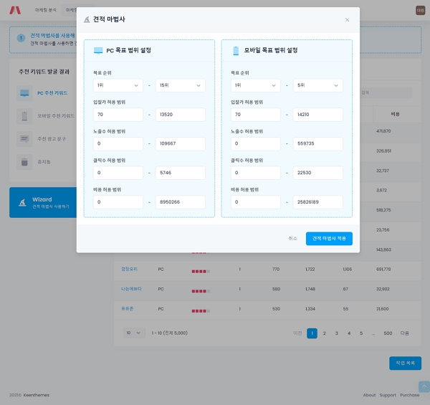Expand the mobile maximum rank dropdown showing 5위
This screenshot has height=405, width=430.
pyautogui.click(x=317, y=85)
